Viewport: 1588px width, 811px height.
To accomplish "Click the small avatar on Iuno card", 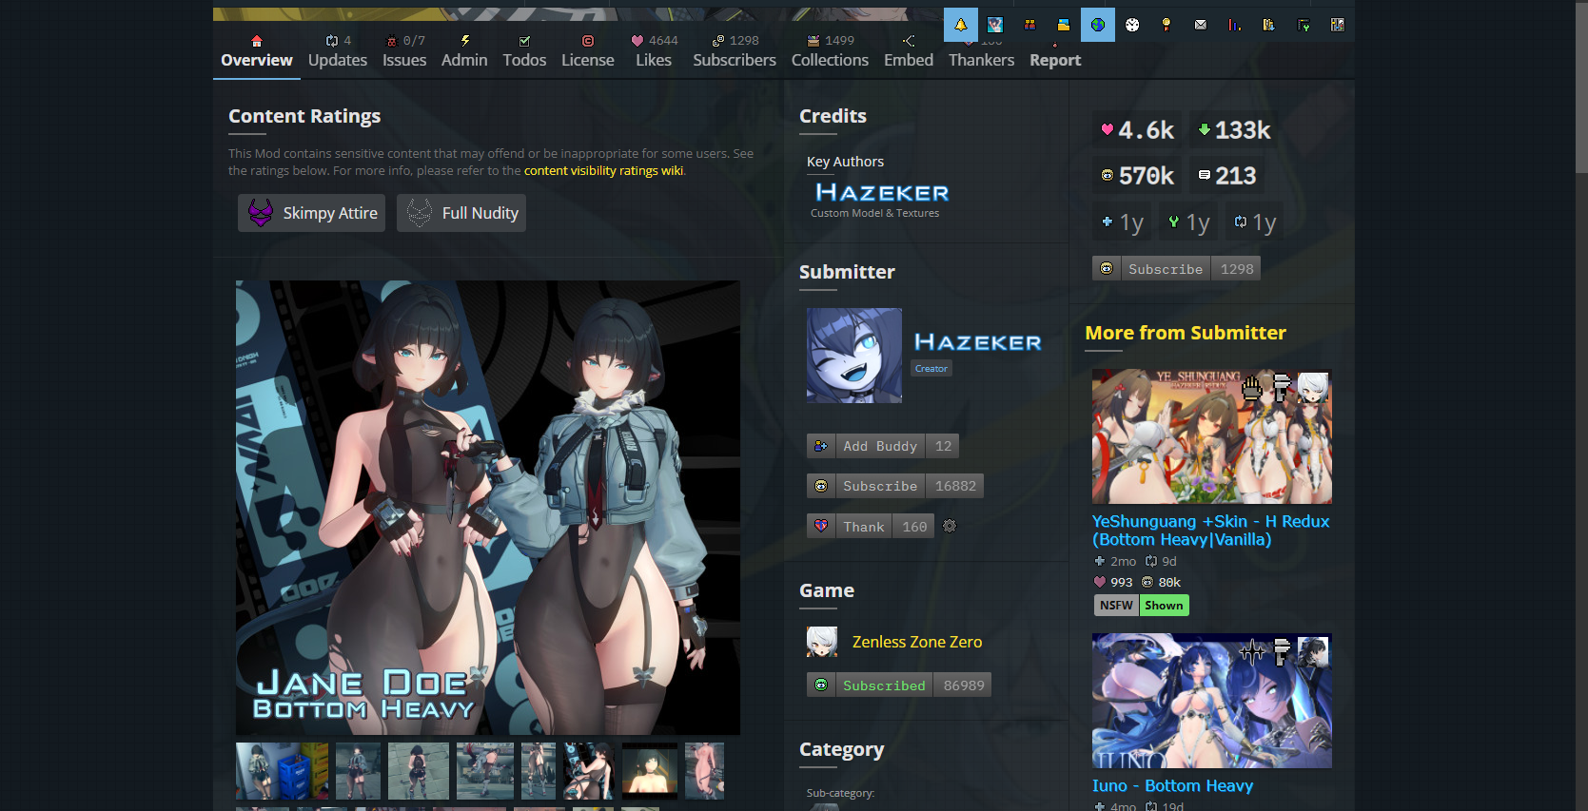I will [x=1313, y=651].
